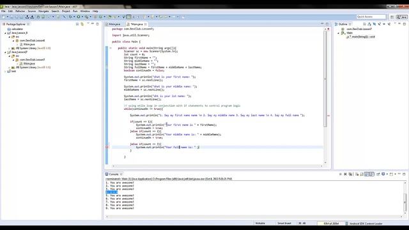Image resolution: width=409 pixels, height=230 pixels.
Task: Click Main.java icon under com.DevClub.Lesson7
Action: point(21,63)
